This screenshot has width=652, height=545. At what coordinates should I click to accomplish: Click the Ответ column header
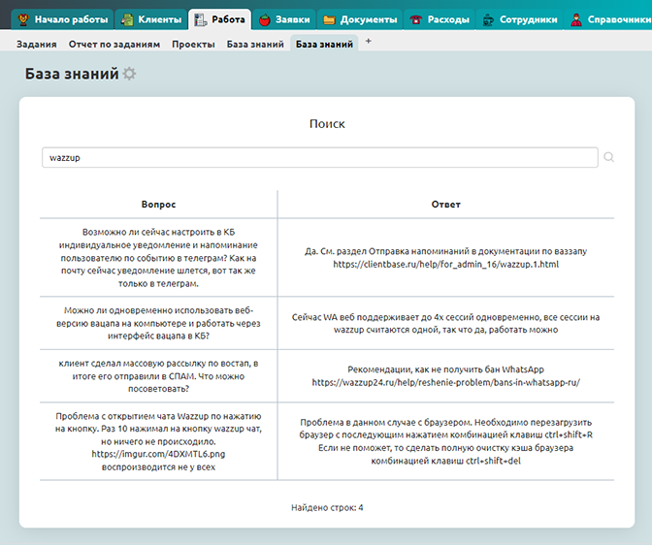coord(445,205)
